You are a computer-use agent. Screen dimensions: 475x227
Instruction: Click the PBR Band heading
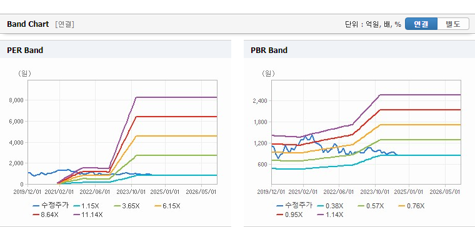point(269,50)
